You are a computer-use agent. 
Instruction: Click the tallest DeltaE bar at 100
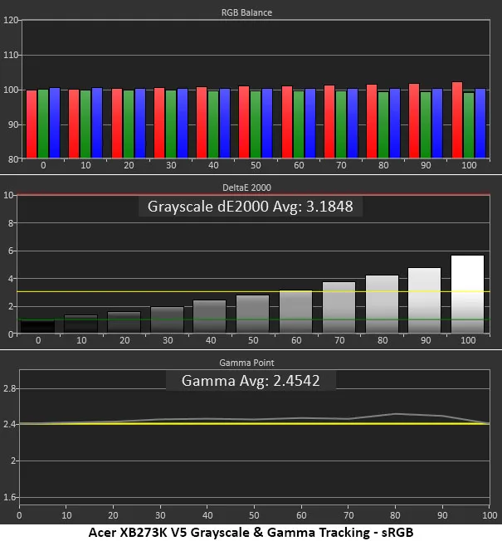click(466, 295)
